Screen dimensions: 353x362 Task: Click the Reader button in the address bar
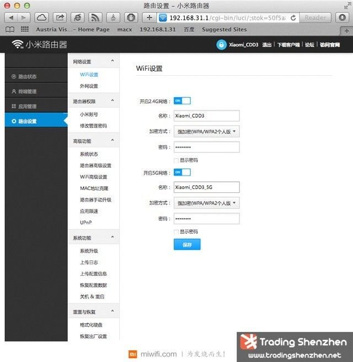click(315, 18)
